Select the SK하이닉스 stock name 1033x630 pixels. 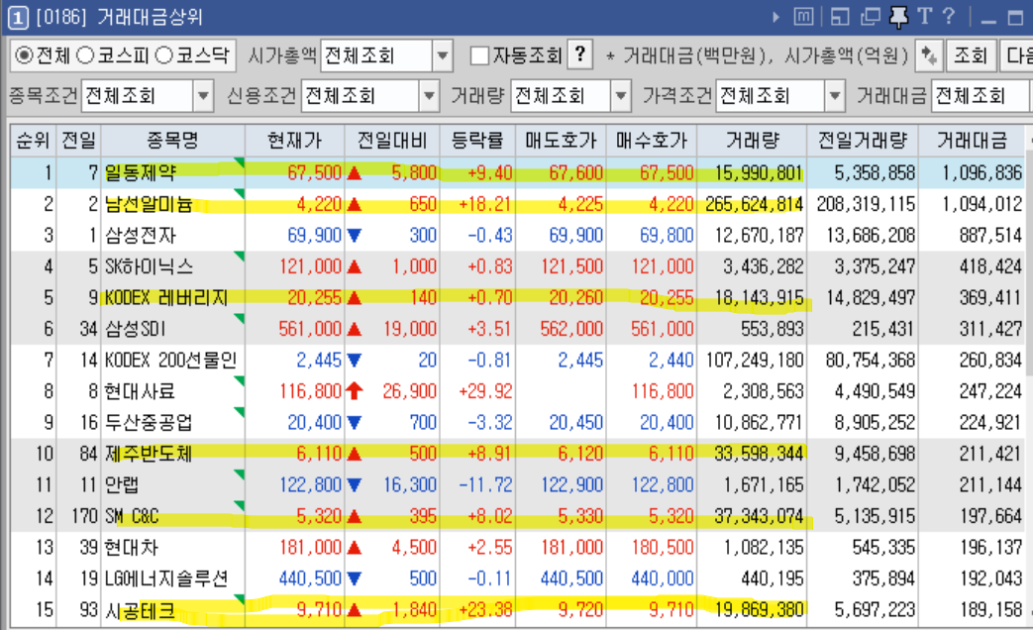149,266
